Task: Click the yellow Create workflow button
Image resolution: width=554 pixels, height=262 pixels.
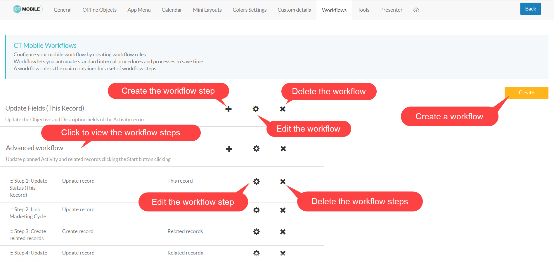Action: 527,92
